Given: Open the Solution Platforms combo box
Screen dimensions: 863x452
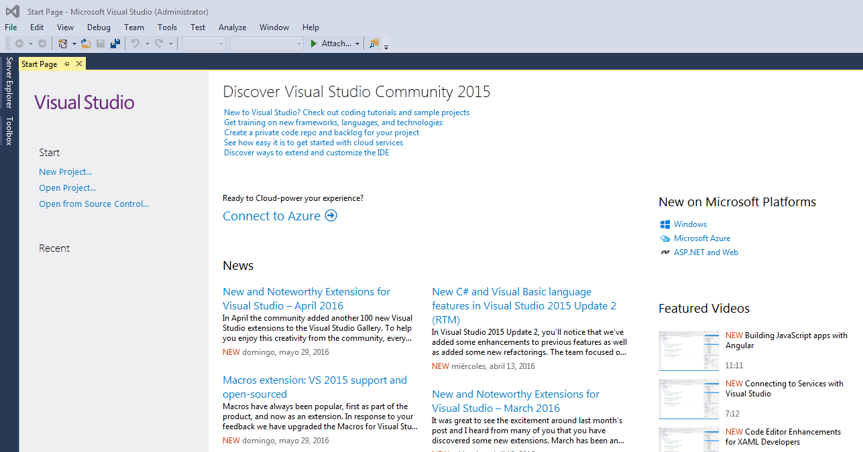Looking at the screenshot, I should (267, 44).
